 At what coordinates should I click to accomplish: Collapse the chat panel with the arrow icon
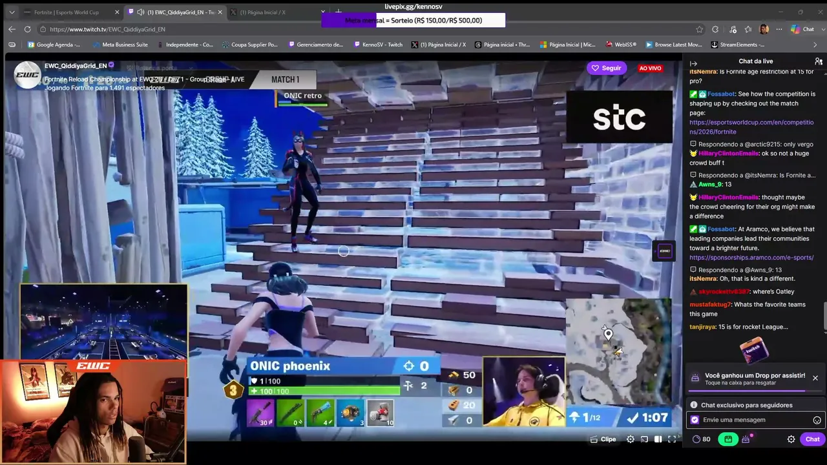(693, 63)
